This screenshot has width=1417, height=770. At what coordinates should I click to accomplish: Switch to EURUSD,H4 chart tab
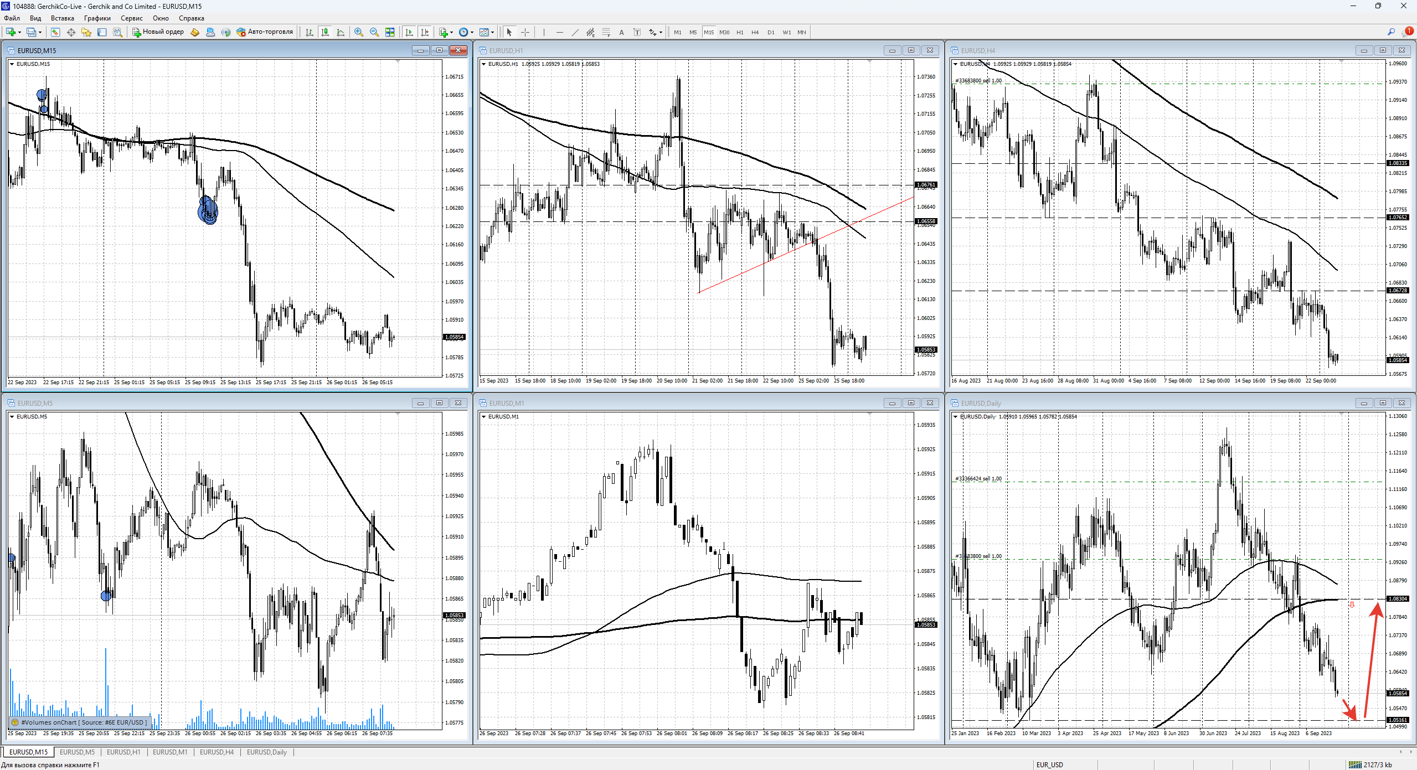[x=217, y=752]
